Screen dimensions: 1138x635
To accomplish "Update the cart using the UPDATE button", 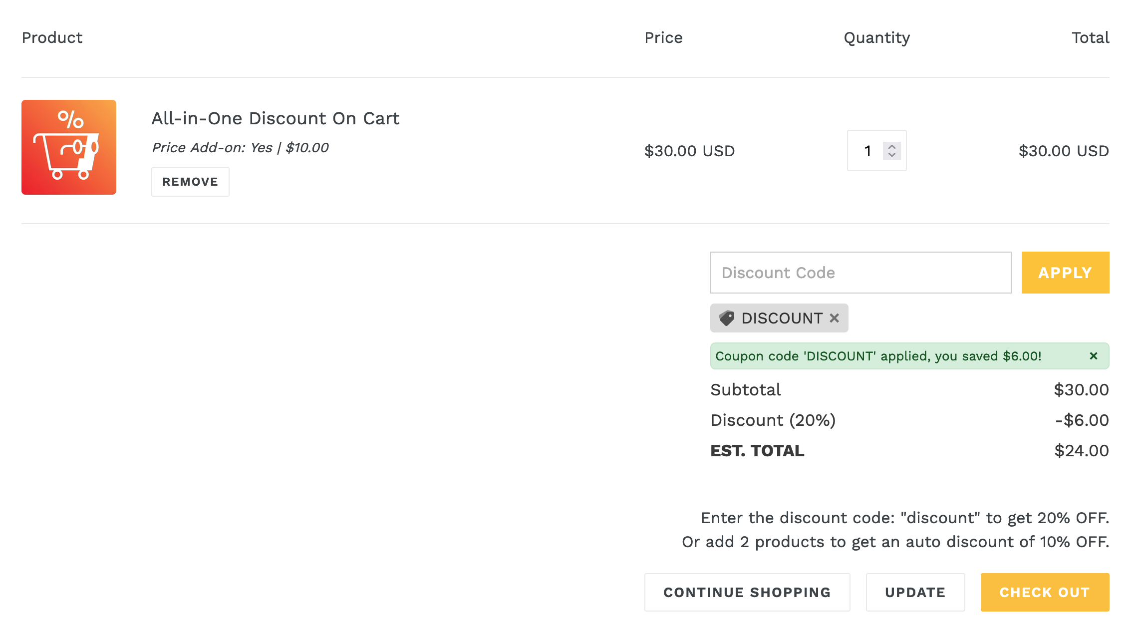I will [915, 592].
